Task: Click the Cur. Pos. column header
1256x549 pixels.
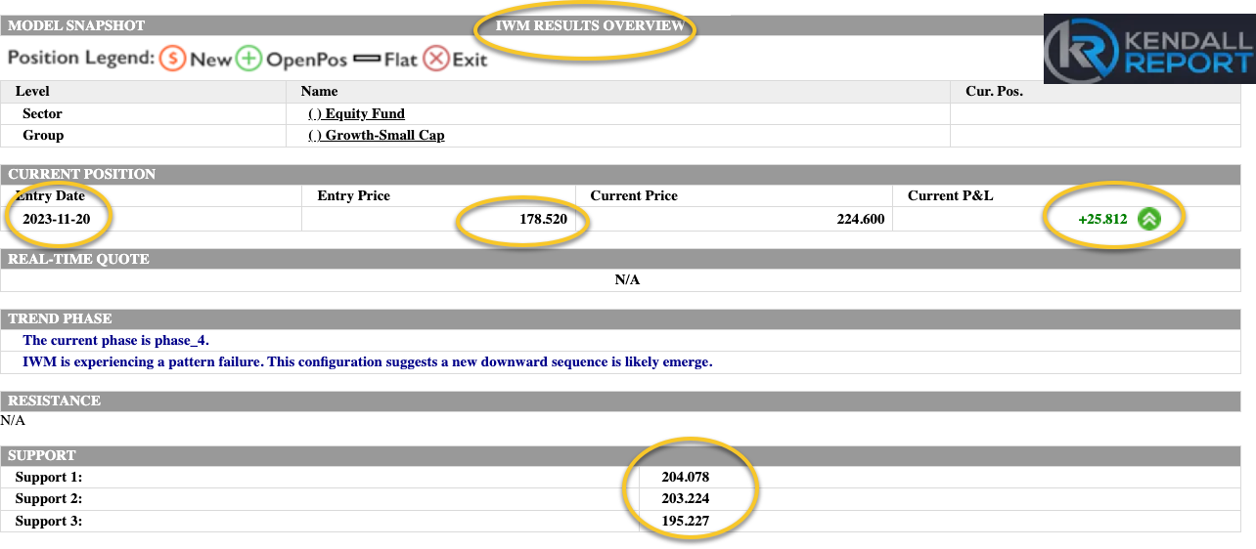Action: 994,91
